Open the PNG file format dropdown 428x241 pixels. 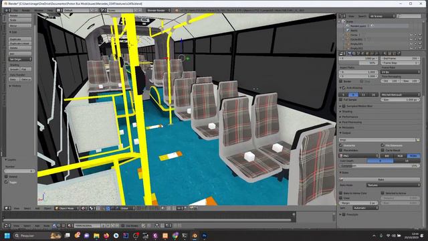point(358,156)
